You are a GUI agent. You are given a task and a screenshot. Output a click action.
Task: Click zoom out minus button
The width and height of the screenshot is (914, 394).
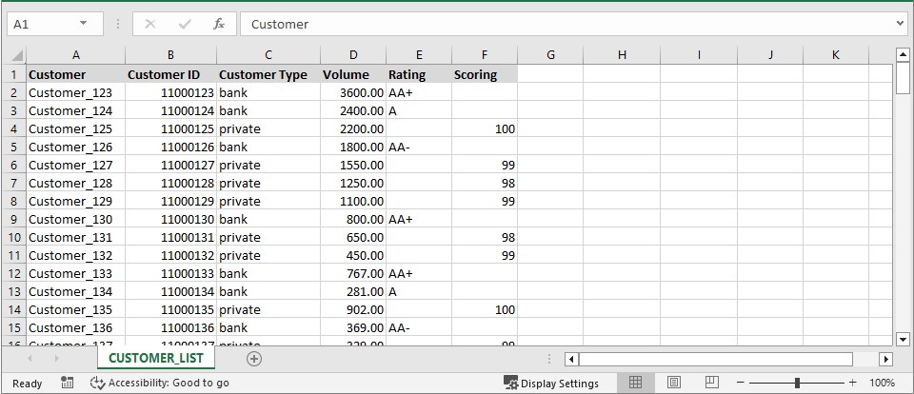tap(741, 383)
